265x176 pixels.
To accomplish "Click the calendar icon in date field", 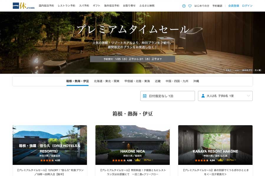I will (145, 96).
